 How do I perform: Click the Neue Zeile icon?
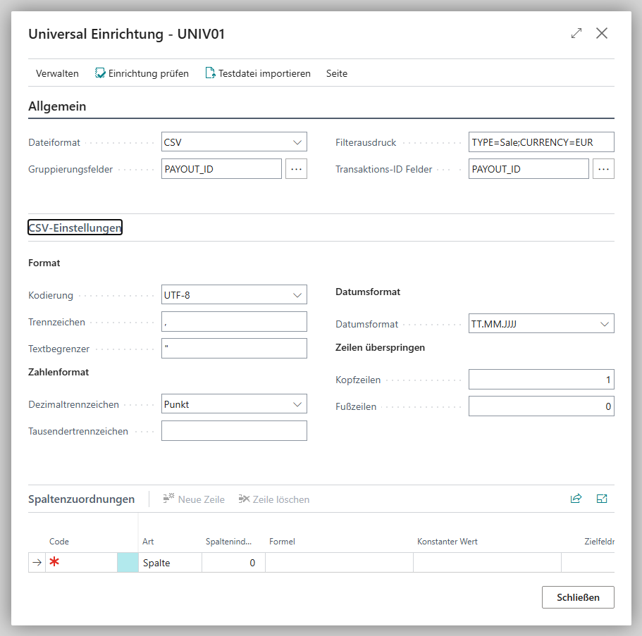point(168,499)
